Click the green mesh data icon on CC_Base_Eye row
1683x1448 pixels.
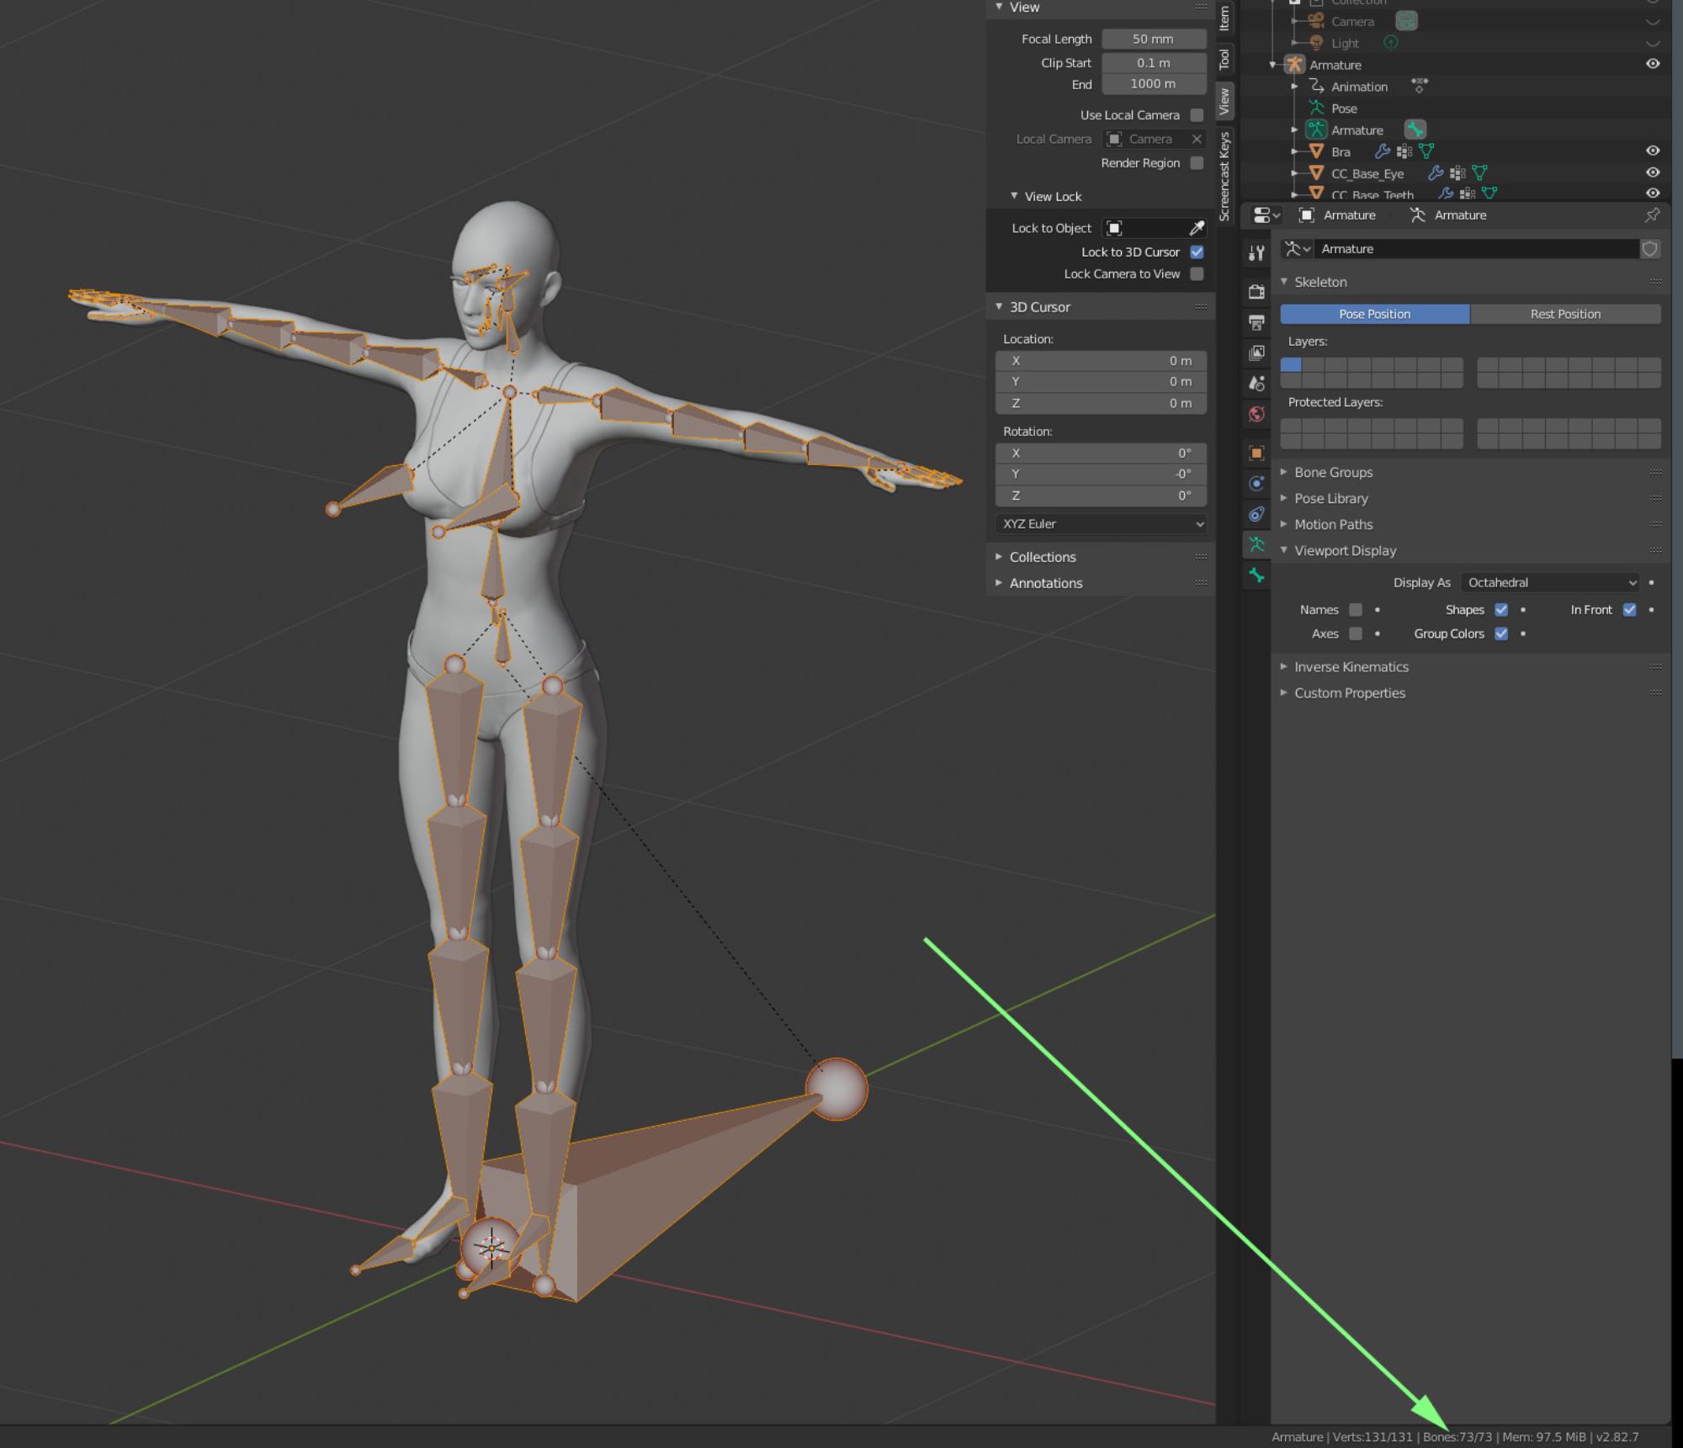pyautogui.click(x=1480, y=173)
